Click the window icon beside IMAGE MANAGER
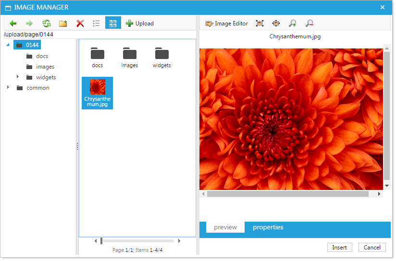396x261 pixels. 8,8
